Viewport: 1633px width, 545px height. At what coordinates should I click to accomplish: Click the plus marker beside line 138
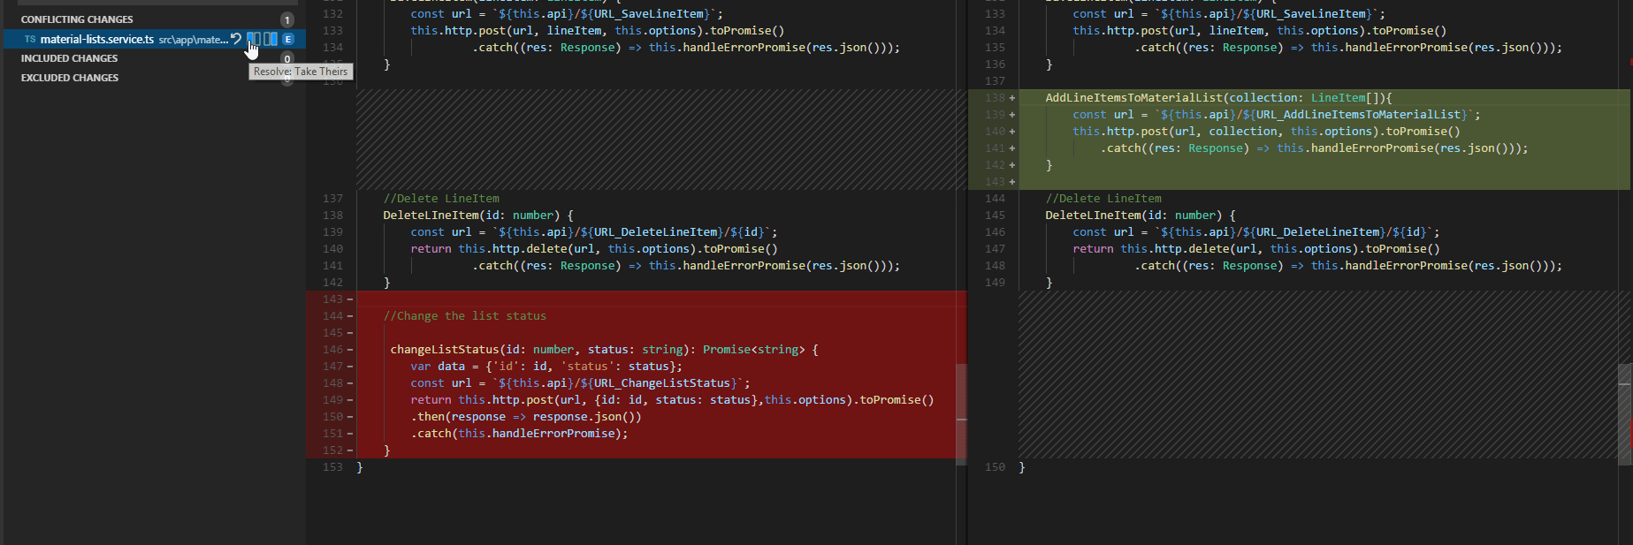1012,98
